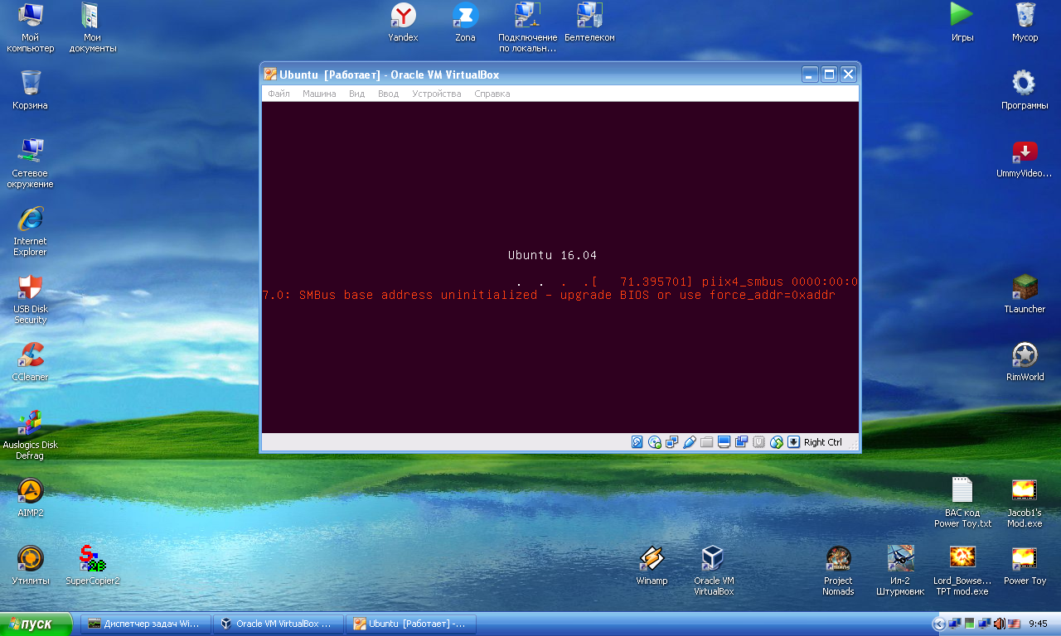The width and height of the screenshot is (1061, 636).
Task: Select the Утилиты desktop icon
Action: tap(31, 565)
